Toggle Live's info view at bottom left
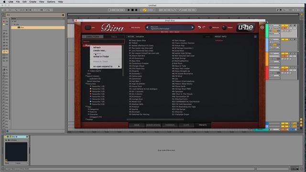 (x=3, y=169)
